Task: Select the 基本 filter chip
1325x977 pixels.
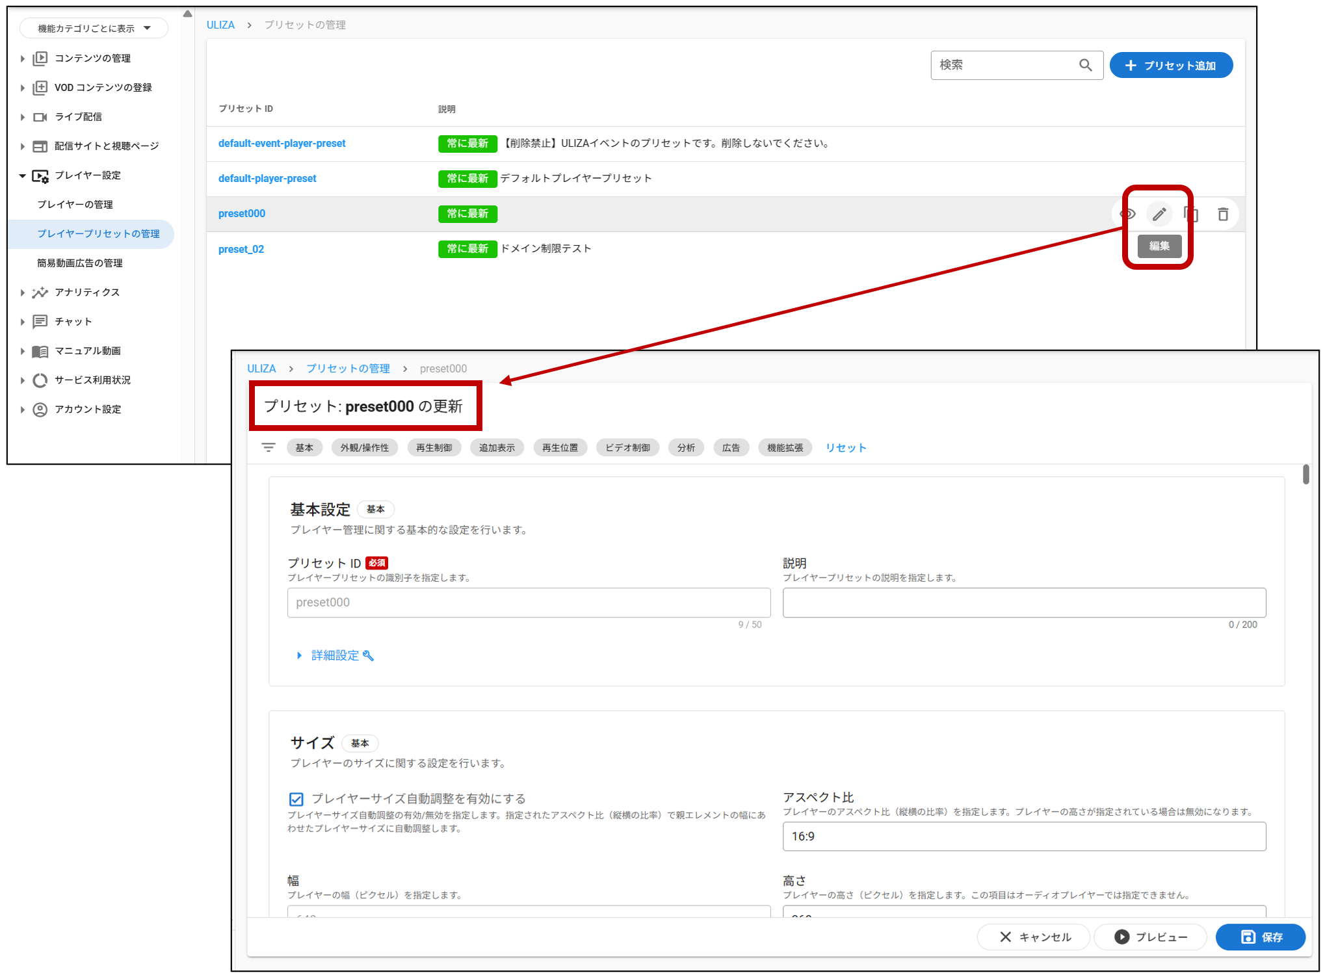Action: (304, 447)
